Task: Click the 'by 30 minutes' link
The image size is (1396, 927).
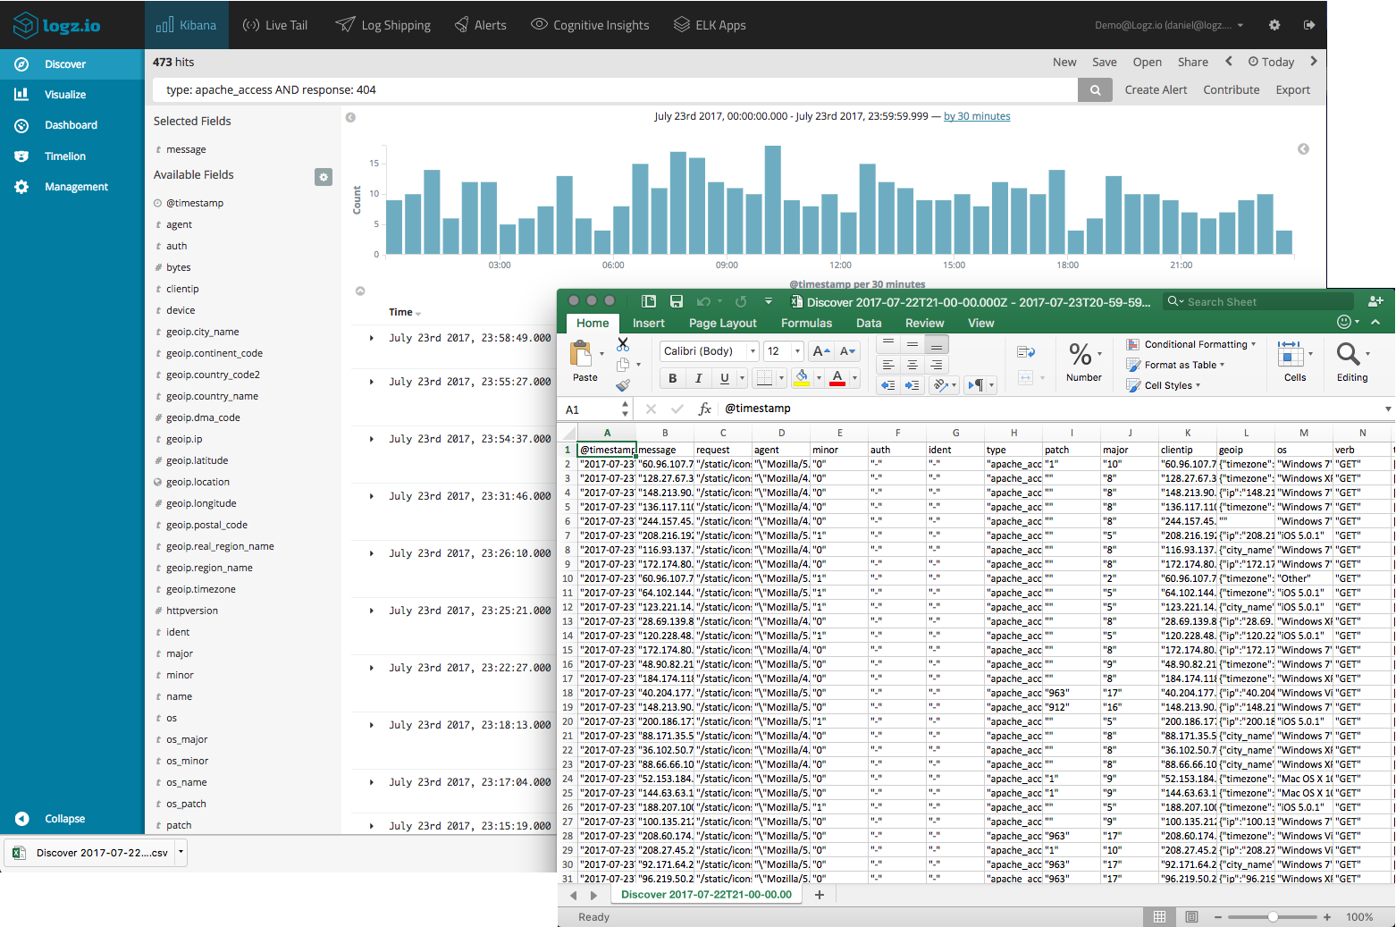Action: pos(977,116)
